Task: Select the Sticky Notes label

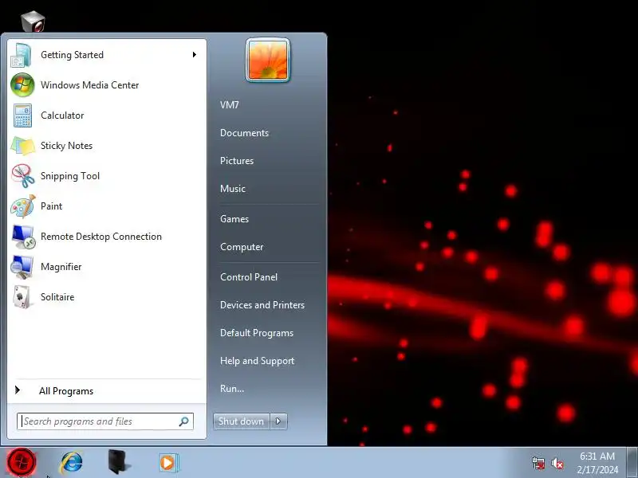Action: click(x=67, y=146)
